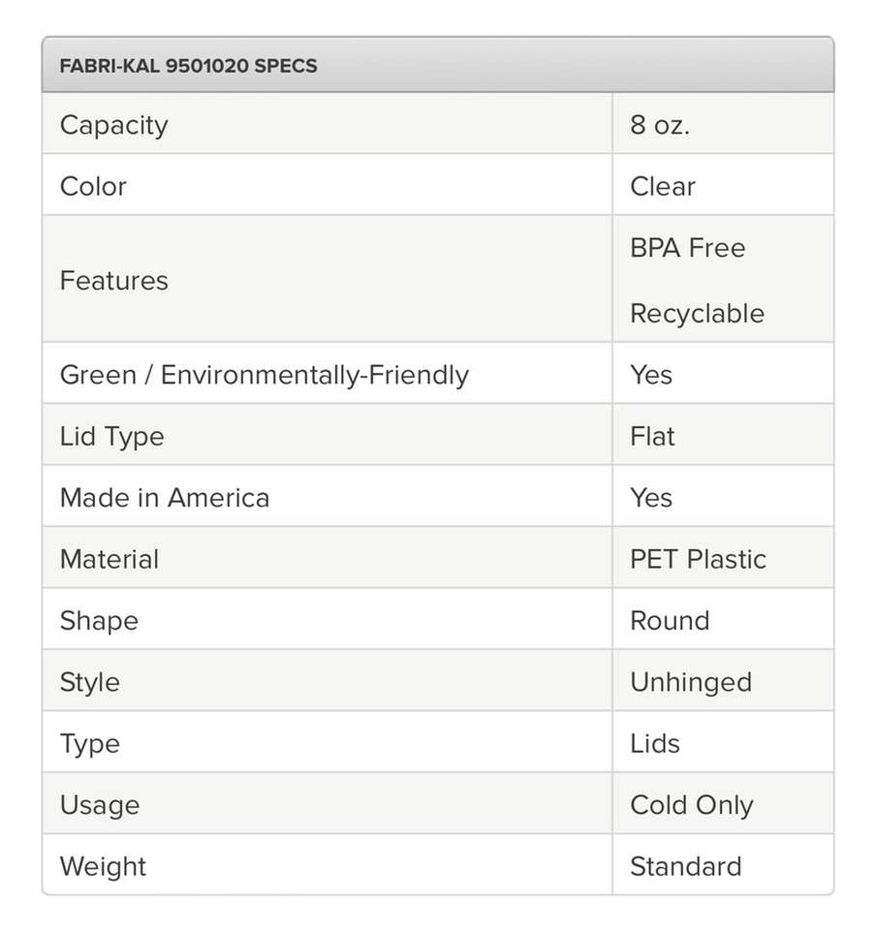876x930 pixels.
Task: Select the Capacity row label
Action: pyautogui.click(x=113, y=125)
